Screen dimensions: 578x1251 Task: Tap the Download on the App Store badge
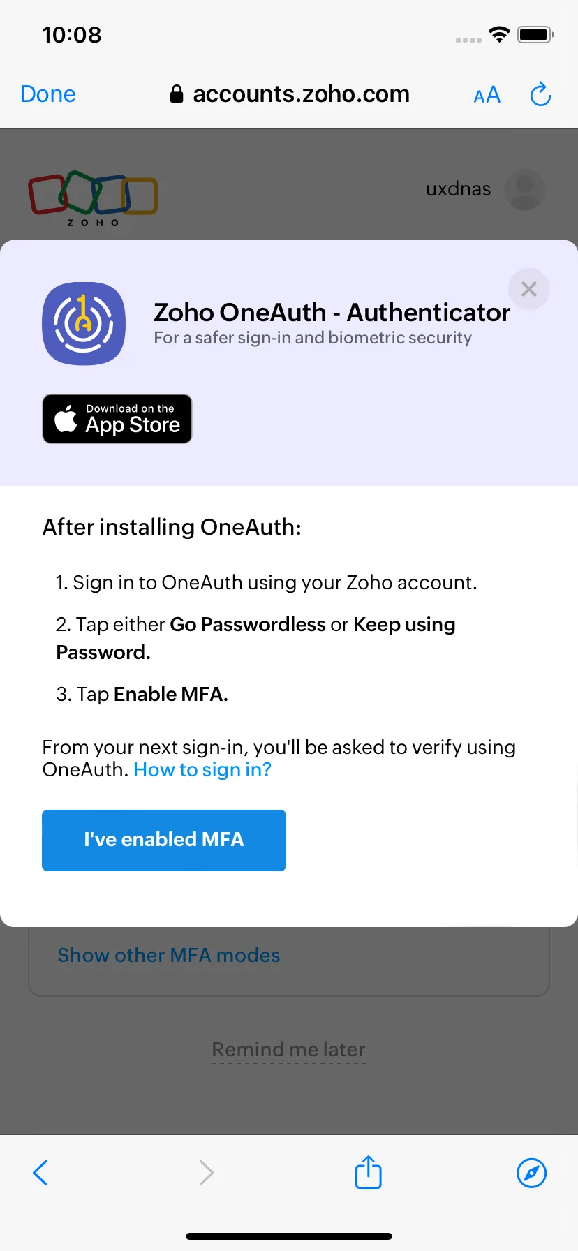pyautogui.click(x=117, y=419)
